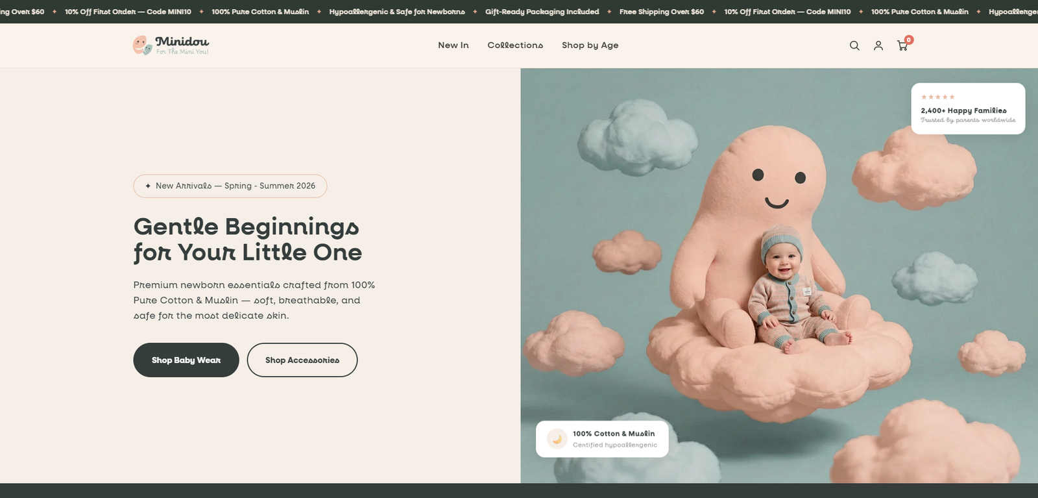Select the New Arrivals Spring - Summer 2026 pill

point(230,186)
